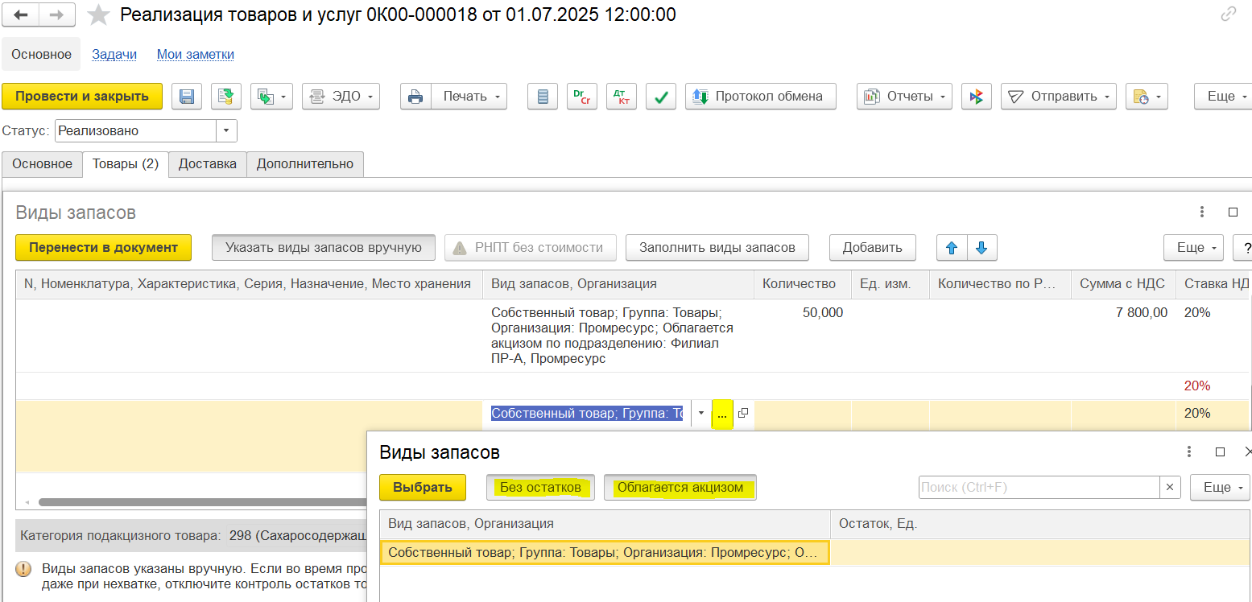The height and width of the screenshot is (602, 1252).
Task: Toggle Указать виды запасов вручную
Action: pyautogui.click(x=324, y=248)
